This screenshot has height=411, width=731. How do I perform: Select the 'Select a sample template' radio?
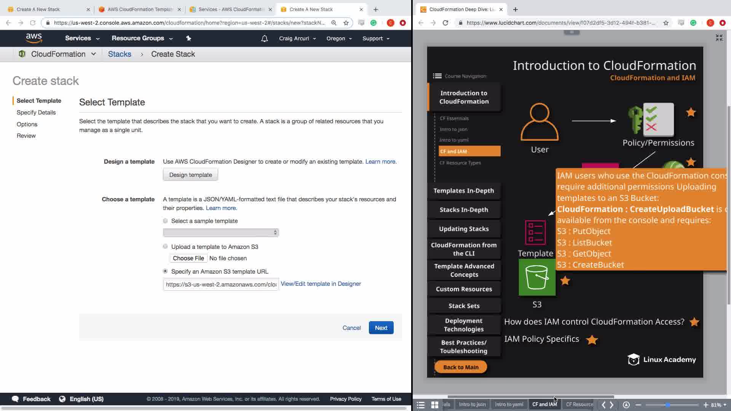click(x=165, y=221)
